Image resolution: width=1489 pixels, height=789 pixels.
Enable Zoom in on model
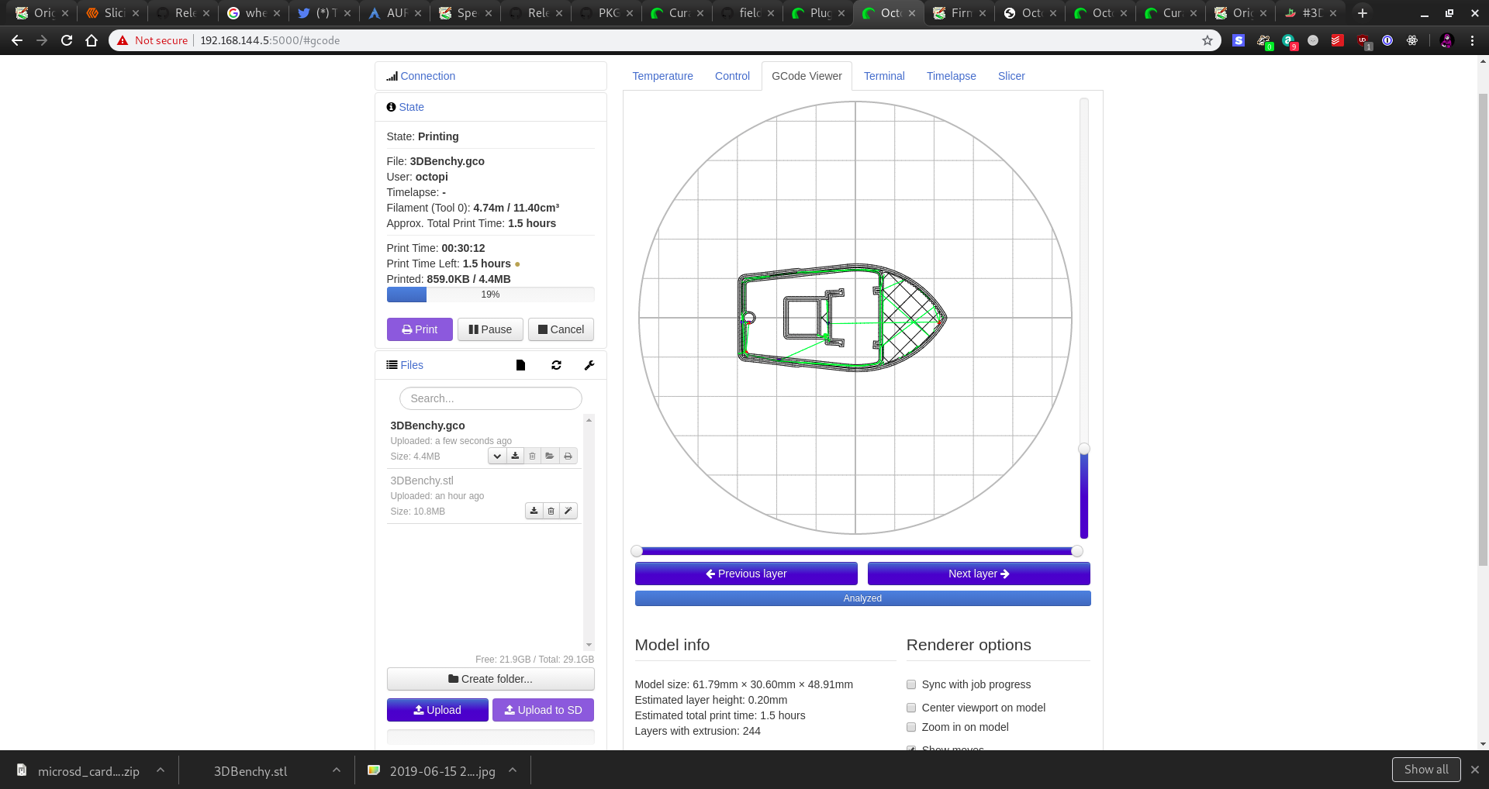click(x=911, y=727)
